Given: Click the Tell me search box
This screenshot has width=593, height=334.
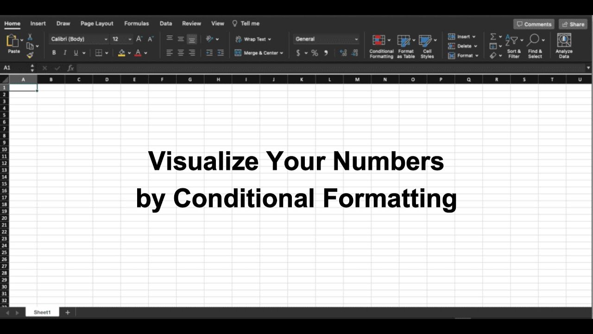Looking at the screenshot, I should pyautogui.click(x=246, y=24).
